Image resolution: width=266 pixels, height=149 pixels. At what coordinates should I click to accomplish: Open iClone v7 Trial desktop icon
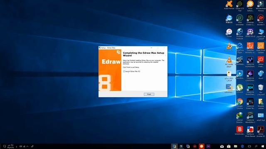pyautogui.click(x=240, y=6)
